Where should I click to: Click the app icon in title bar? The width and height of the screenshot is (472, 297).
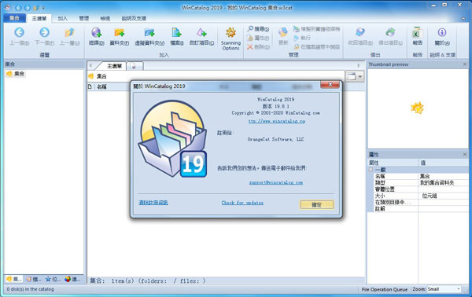pos(8,8)
